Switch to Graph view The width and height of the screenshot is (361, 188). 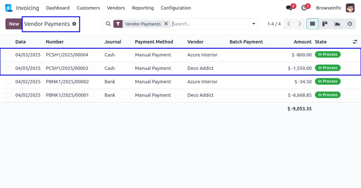point(337,24)
